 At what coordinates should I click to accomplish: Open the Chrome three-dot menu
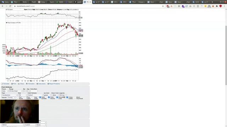(225, 6)
